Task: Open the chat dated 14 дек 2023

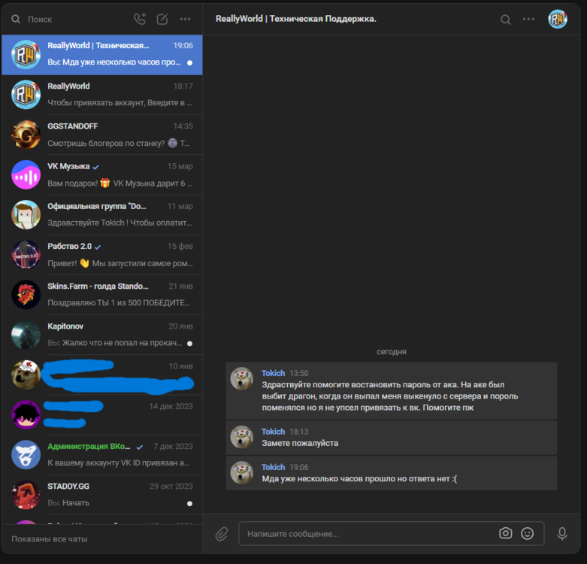Action: click(x=102, y=415)
